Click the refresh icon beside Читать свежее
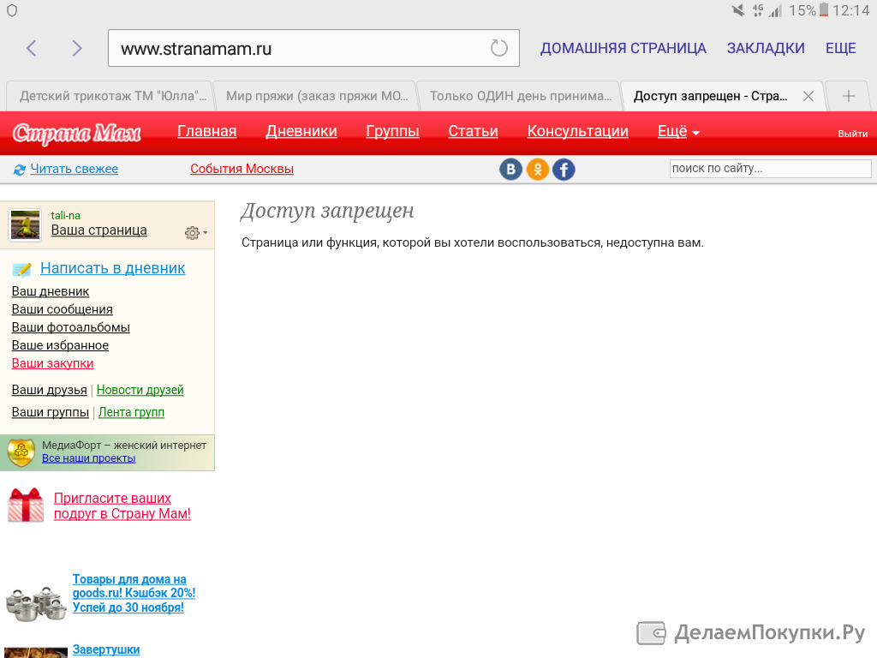Image resolution: width=877 pixels, height=658 pixels. tap(20, 170)
